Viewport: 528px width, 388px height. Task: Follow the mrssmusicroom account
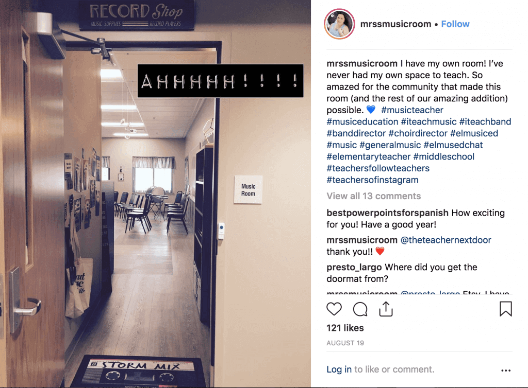[x=455, y=24]
